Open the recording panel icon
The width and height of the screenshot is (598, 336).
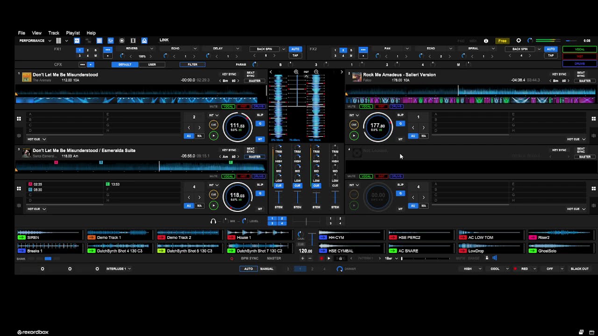pyautogui.click(x=122, y=41)
